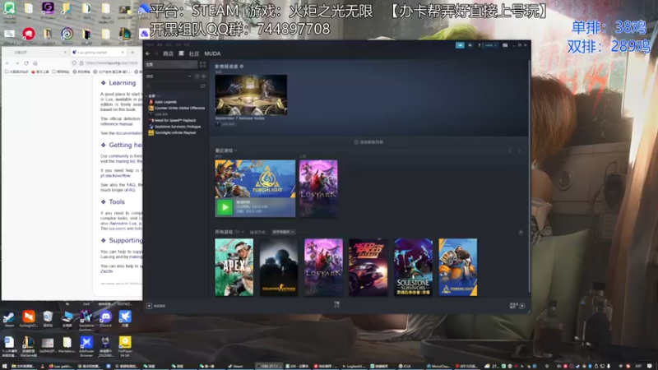Open the Apex Legends cover in all games

point(234,267)
